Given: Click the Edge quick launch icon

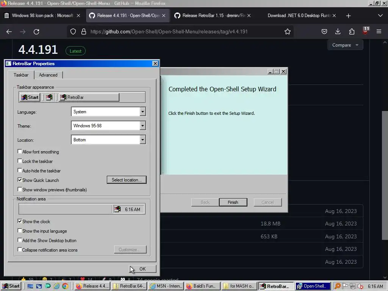Looking at the screenshot, I should 48,286.
